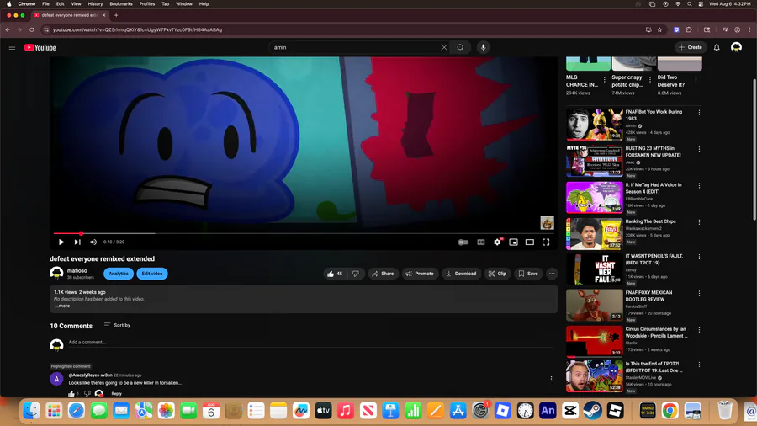The width and height of the screenshot is (757, 426).
Task: Open Music app in the dock
Action: [x=345, y=411]
